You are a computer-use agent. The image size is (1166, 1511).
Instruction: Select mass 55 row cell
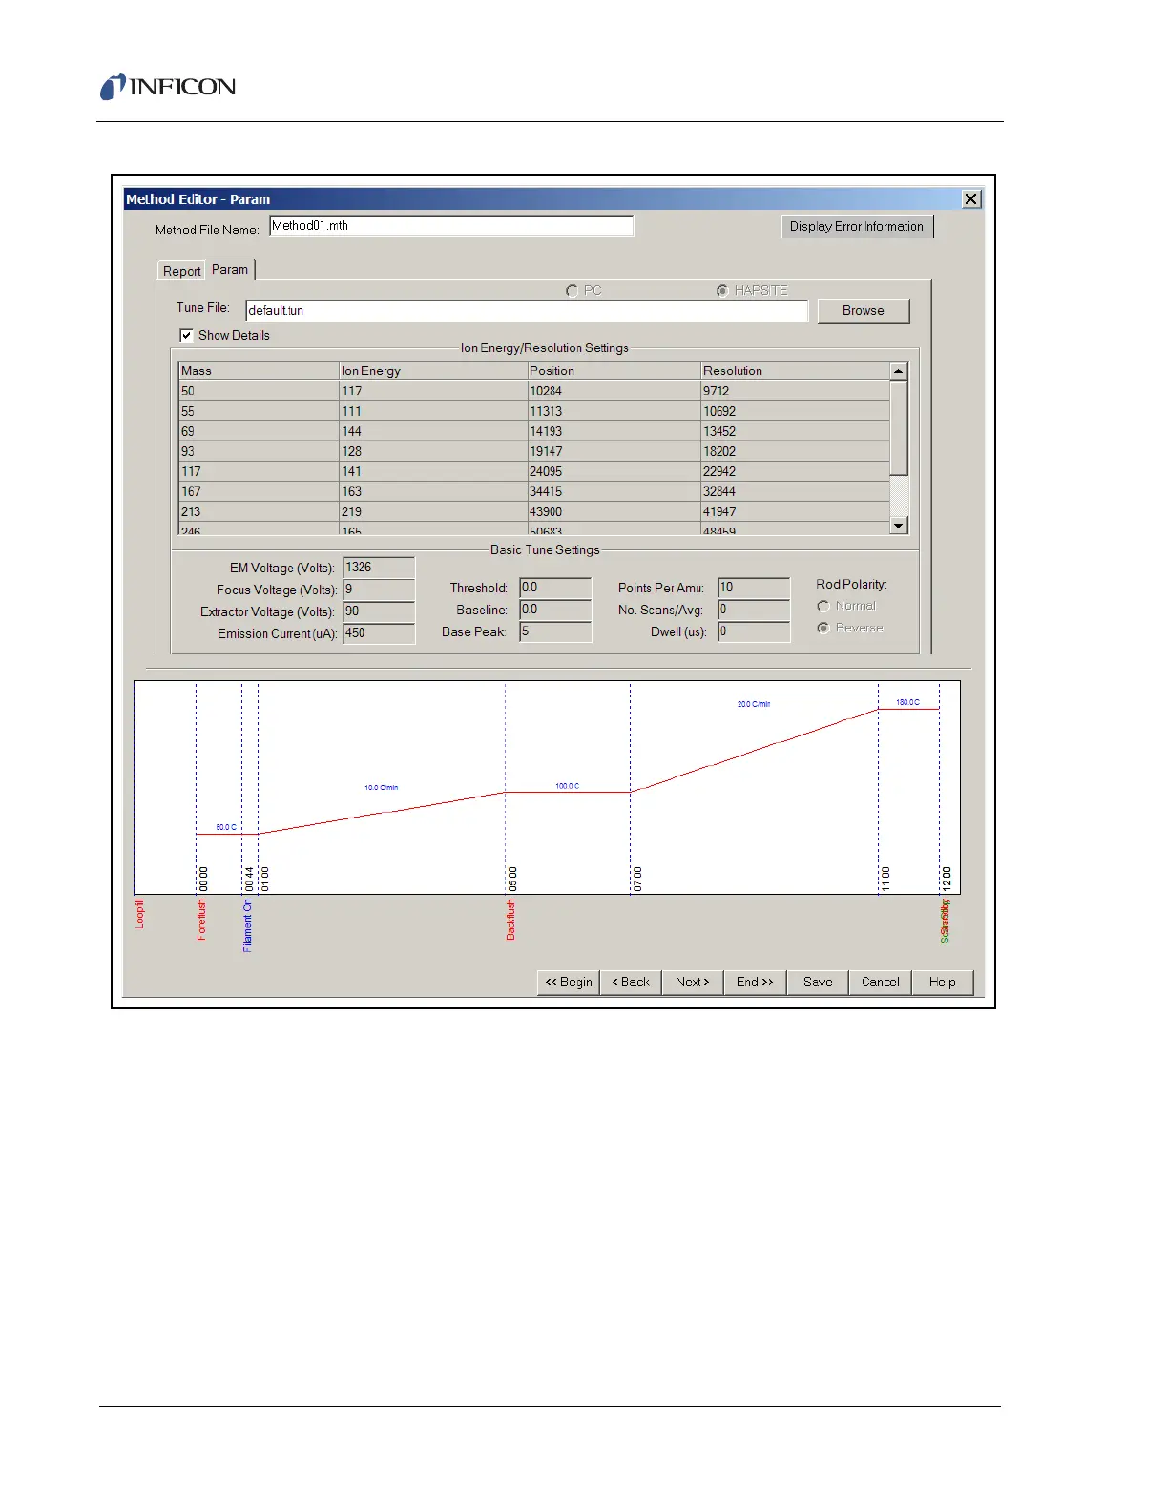tap(259, 411)
